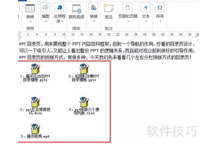Click file label 4、ppt排版六个原则列表.xlsx
This screenshot has width=217, height=144.
pyautogui.click(x=84, y=111)
